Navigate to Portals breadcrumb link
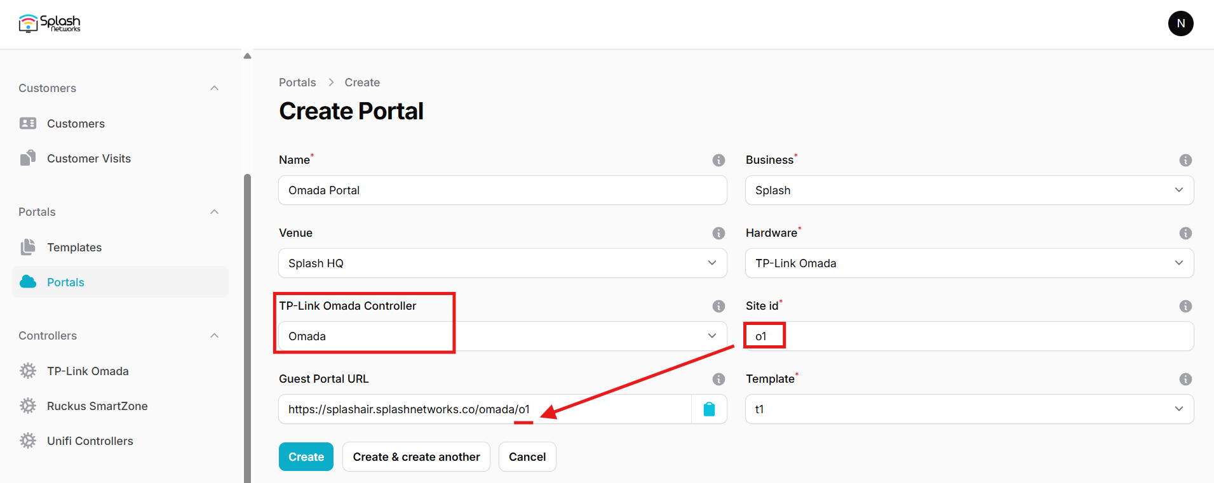This screenshot has width=1214, height=483. [x=297, y=83]
